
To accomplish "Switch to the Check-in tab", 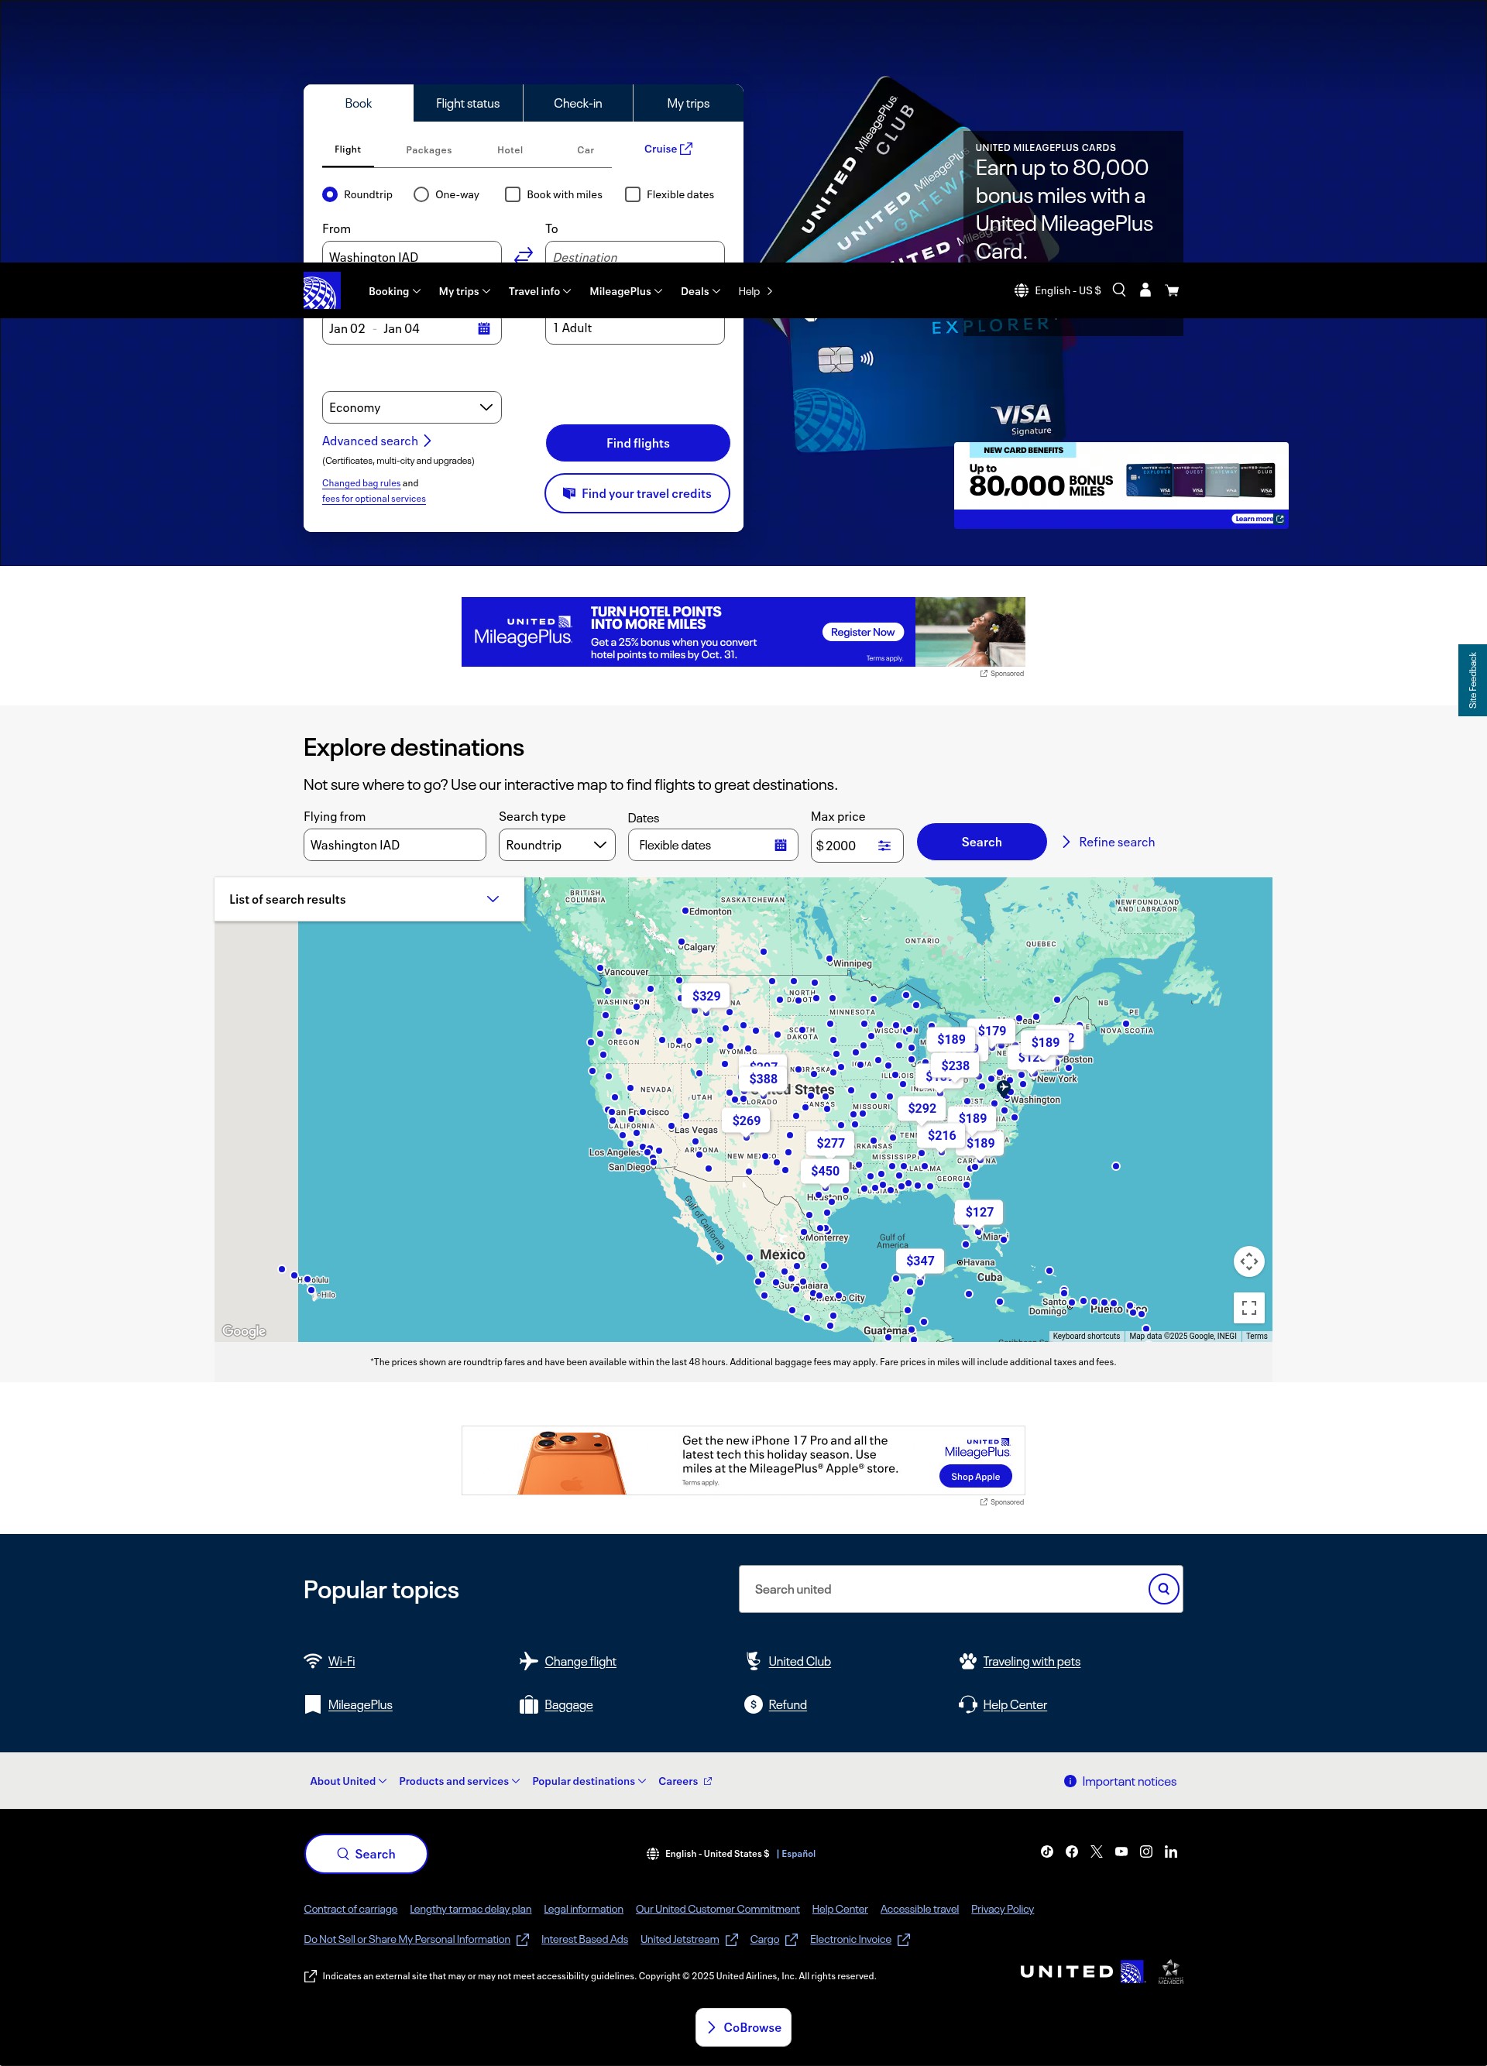I will pos(578,103).
